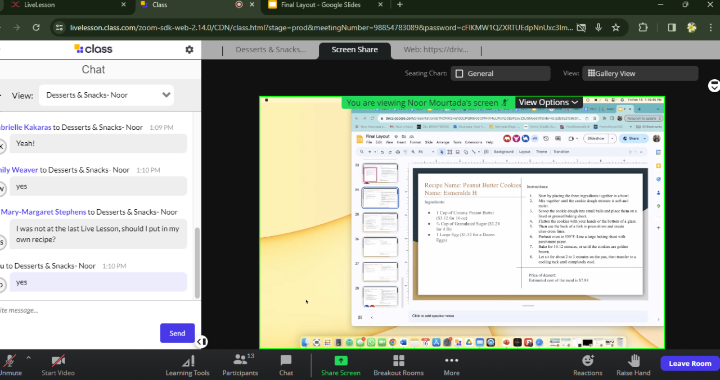
Task: Toggle Chrome side panel icon
Action: click(672, 28)
